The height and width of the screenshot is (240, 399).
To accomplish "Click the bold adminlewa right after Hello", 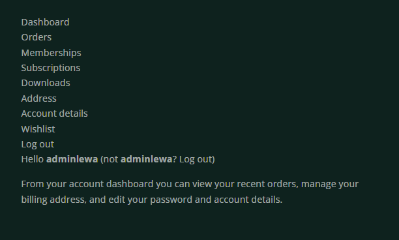I will [x=72, y=159].
